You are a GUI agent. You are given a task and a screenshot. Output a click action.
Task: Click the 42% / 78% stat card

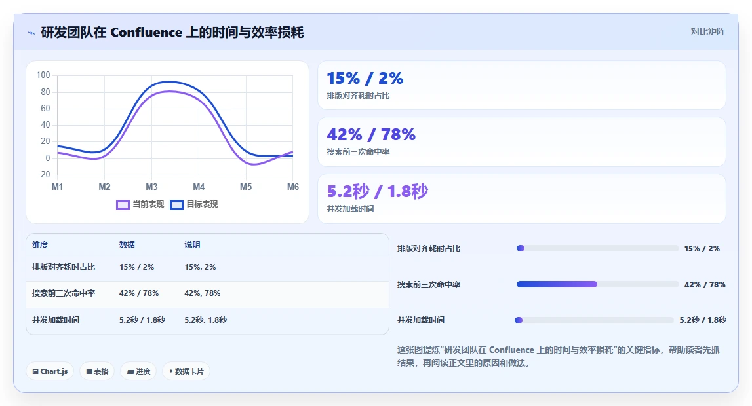pos(522,141)
